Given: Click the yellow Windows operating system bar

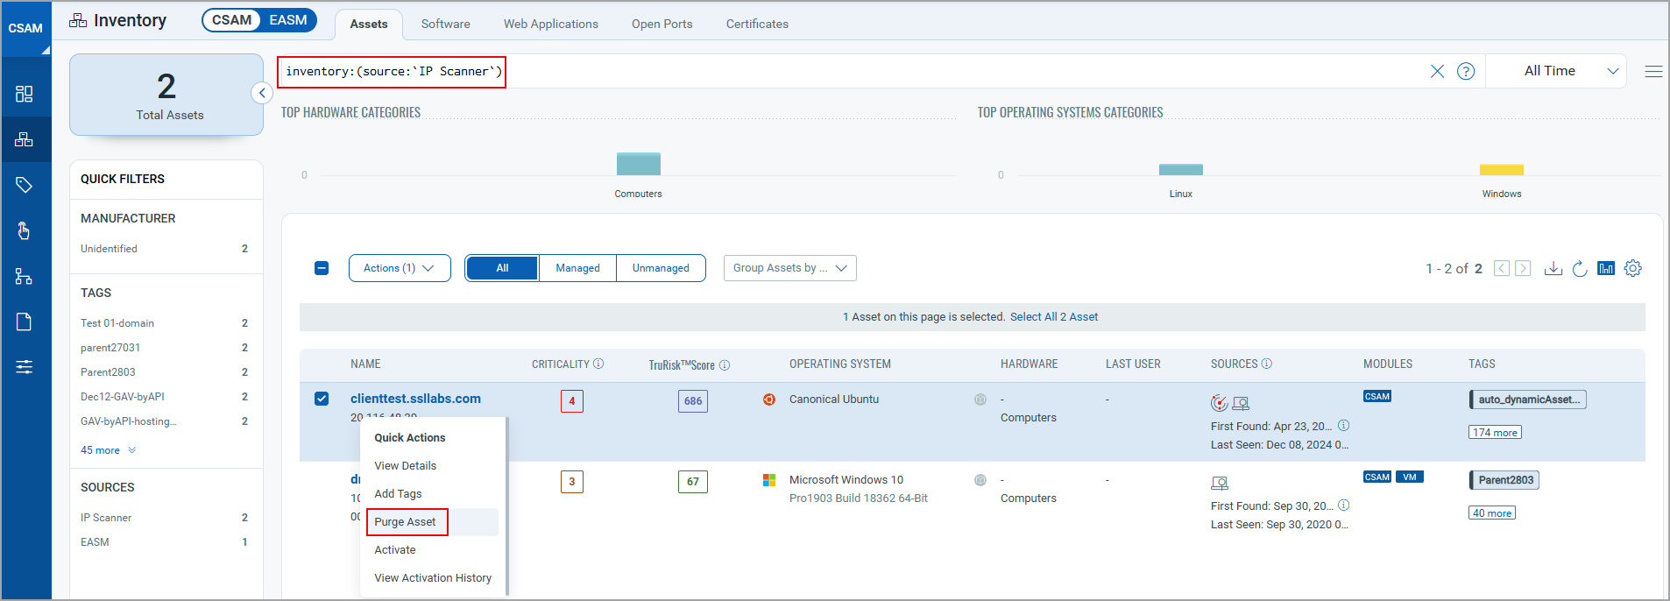Looking at the screenshot, I should point(1502,170).
